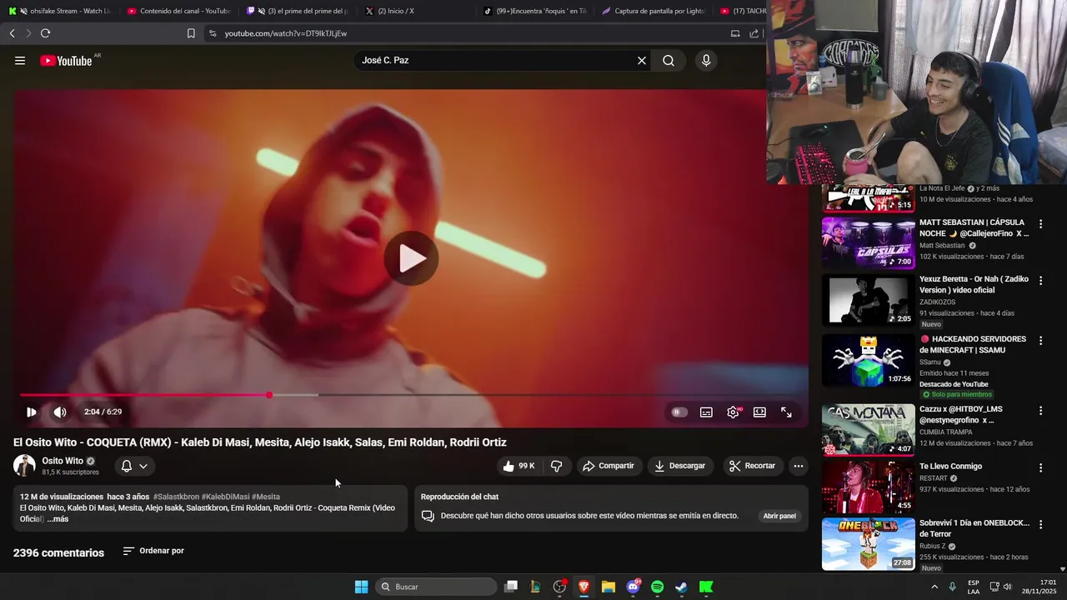
Task: Open the three-dot more actions menu
Action: coord(798,466)
